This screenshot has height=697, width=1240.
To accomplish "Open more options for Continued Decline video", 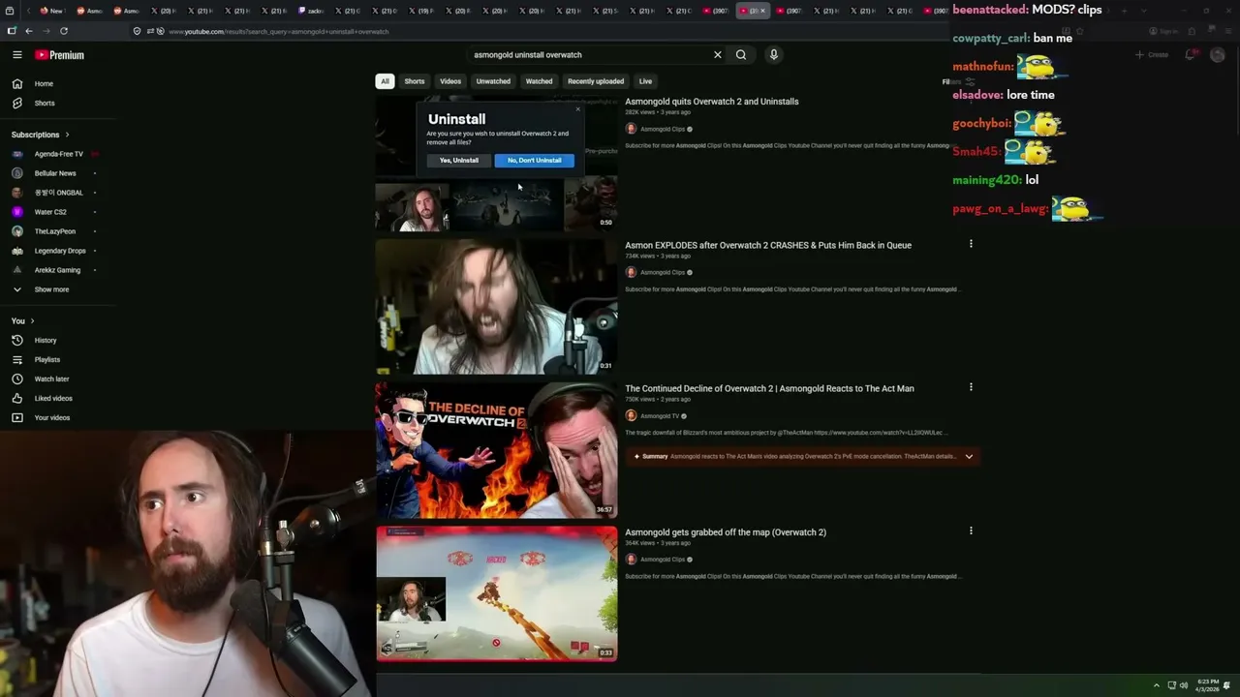I will 971,387.
